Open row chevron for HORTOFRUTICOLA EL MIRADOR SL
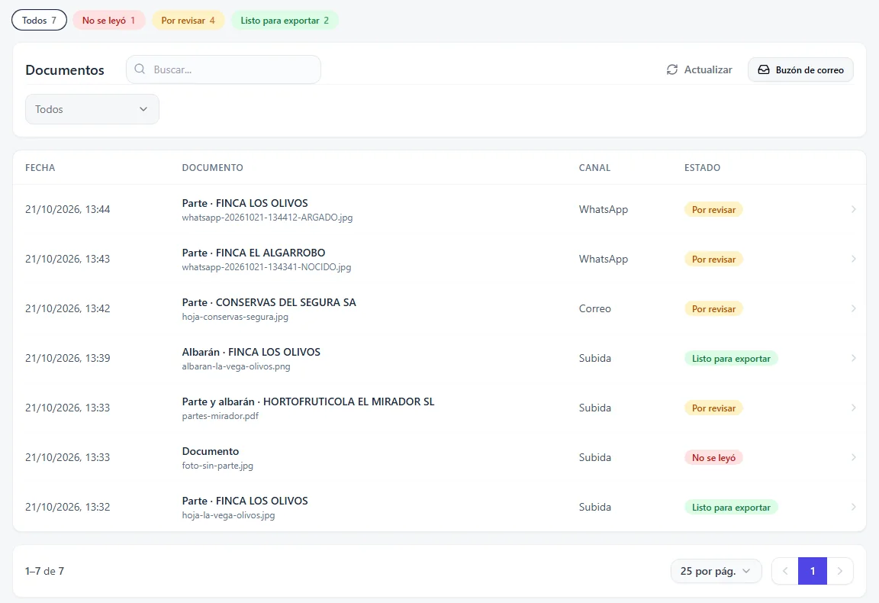 pyautogui.click(x=853, y=408)
